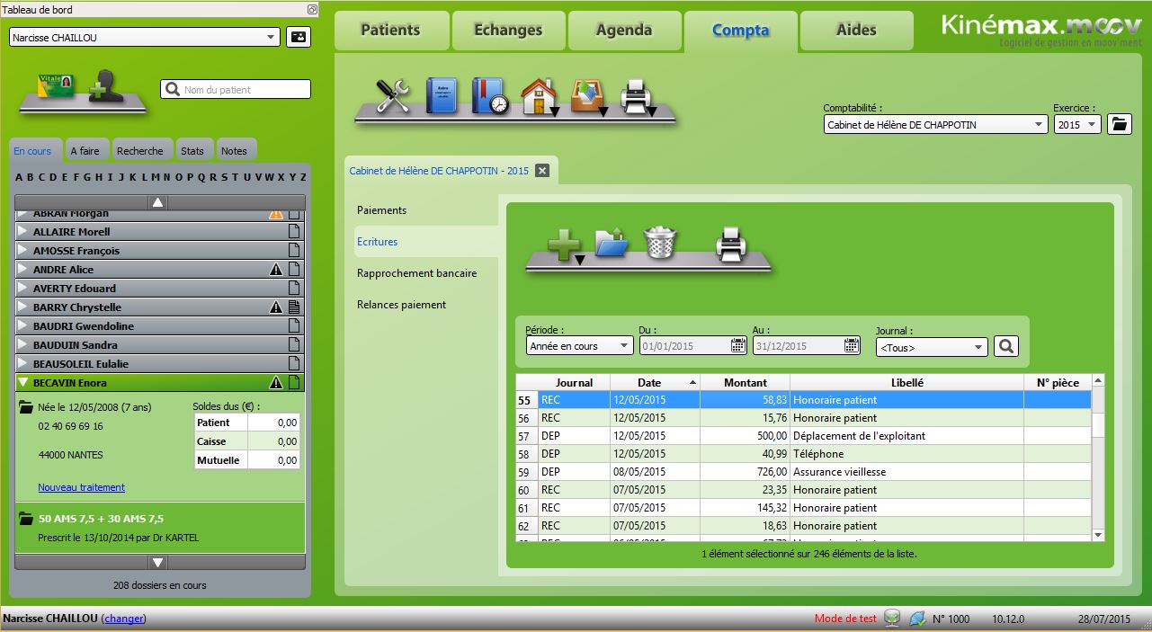1152x632 pixels.
Task: Open folder icon of 50 AMS 7,5 treatment
Action: [25, 519]
